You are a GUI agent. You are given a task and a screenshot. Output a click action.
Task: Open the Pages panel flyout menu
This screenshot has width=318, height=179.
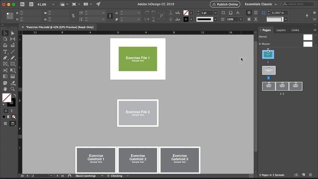[315, 30]
